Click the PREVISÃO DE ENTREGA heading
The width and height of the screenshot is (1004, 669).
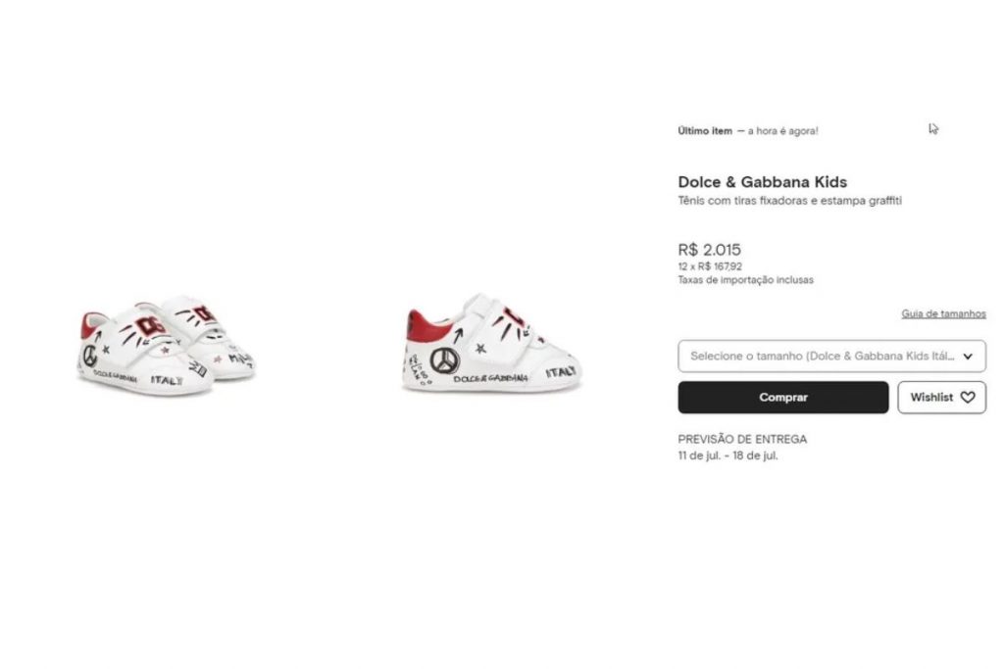coord(742,440)
